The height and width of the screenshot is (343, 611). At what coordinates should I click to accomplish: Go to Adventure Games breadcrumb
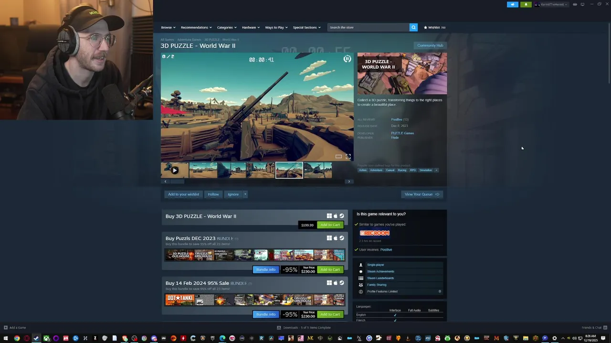[x=189, y=40]
